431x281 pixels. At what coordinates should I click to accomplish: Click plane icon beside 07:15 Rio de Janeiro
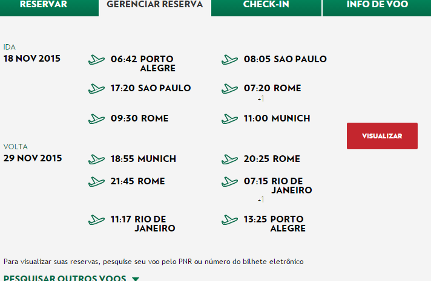coord(229,182)
